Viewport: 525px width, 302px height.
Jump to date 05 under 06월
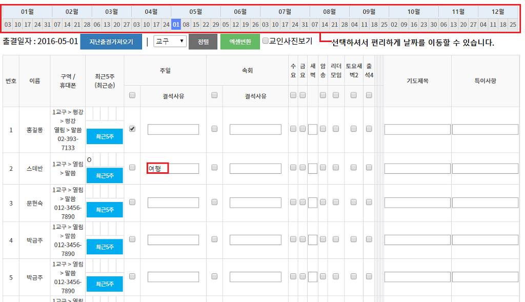tap(226, 25)
